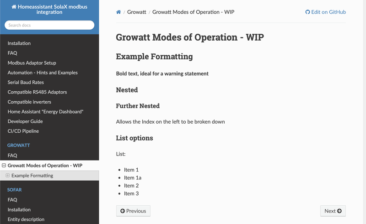Click the Nested heading

pos(127,90)
